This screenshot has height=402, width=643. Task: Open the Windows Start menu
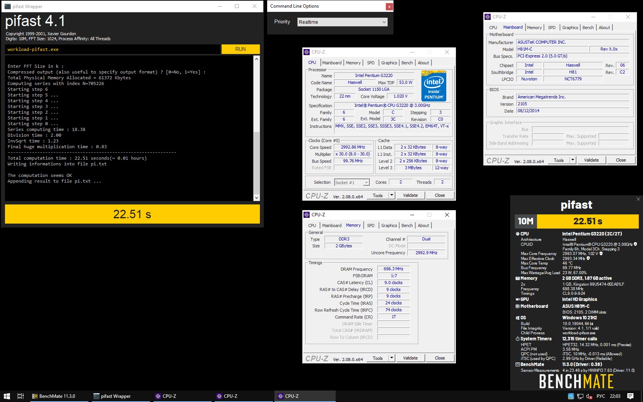[x=7, y=396]
